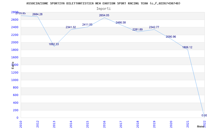Screen dimensions: 207x129
Task: Click the 2014 x-axis year
Action: click(71, 124)
